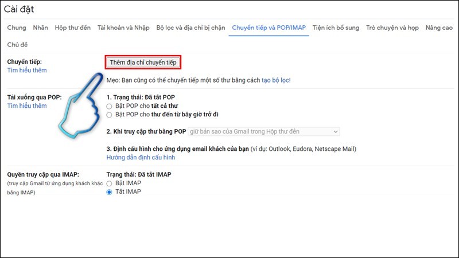
Task: Open the Chung settings tab
Action: (15, 27)
